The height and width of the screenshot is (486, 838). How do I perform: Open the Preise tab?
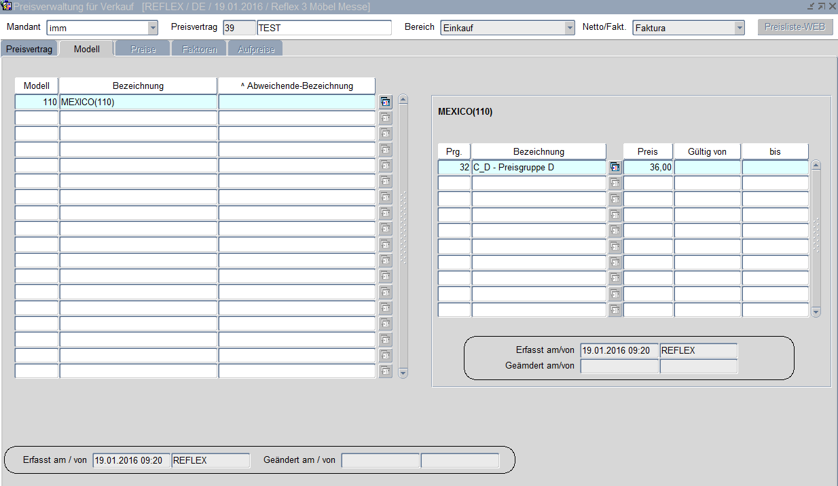point(143,50)
